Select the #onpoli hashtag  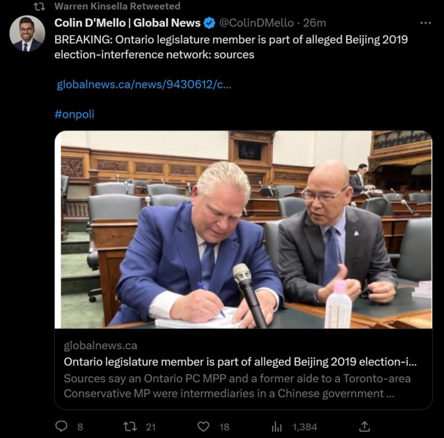pyautogui.click(x=74, y=114)
